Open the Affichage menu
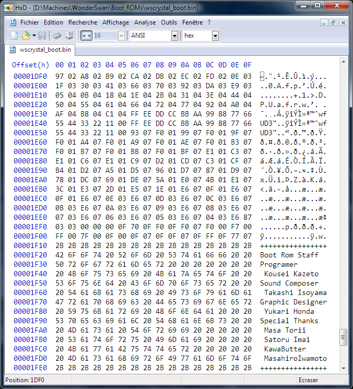This screenshot has height=389, width=353. 115,22
